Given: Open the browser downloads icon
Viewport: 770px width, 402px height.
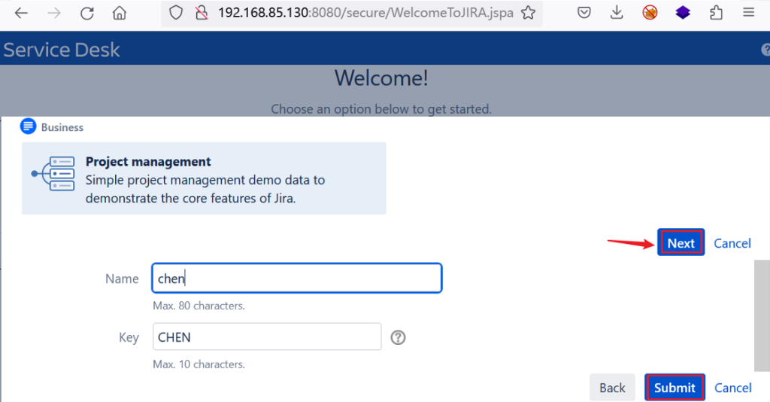Looking at the screenshot, I should point(617,13).
